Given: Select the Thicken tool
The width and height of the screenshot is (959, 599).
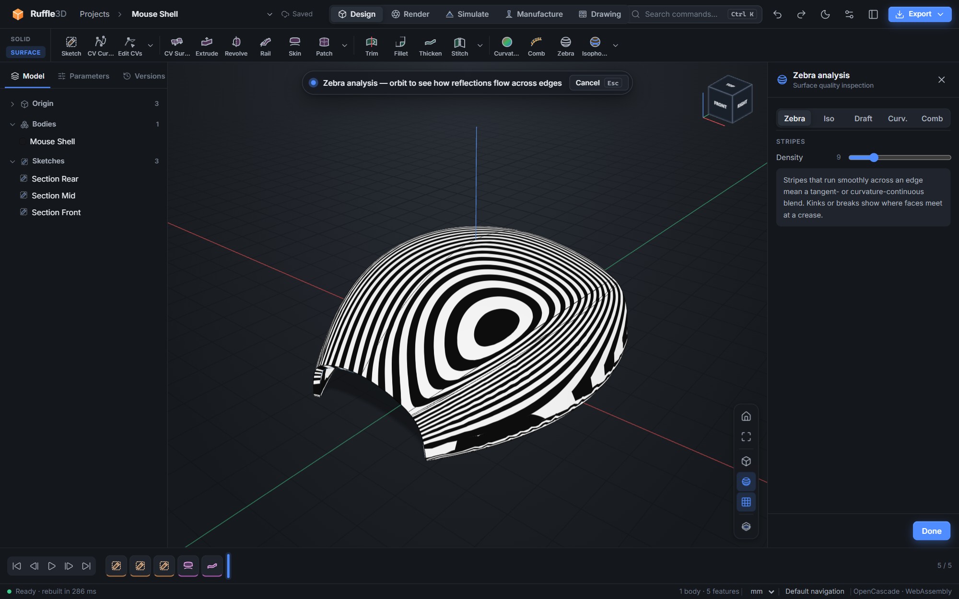Looking at the screenshot, I should [430, 46].
